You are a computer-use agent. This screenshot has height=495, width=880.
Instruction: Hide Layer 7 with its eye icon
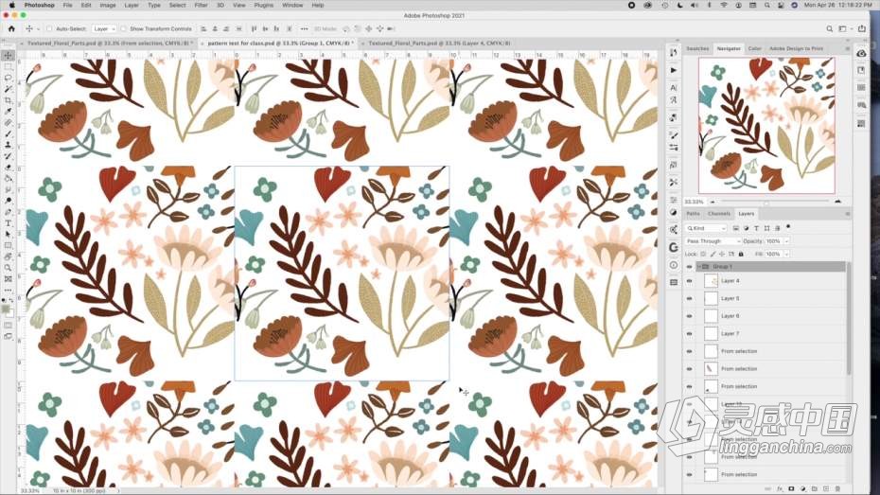coord(689,334)
